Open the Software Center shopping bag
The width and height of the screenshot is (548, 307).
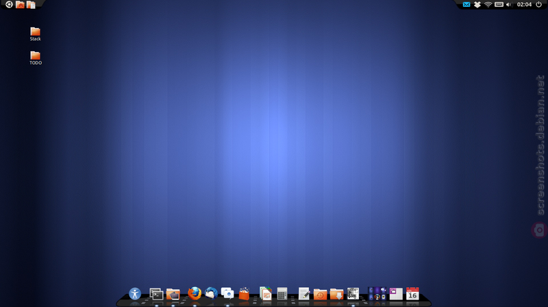pyautogui.click(x=244, y=294)
